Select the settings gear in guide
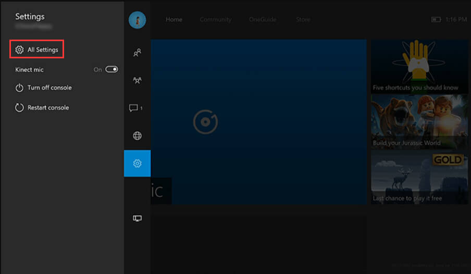471x274 pixels. [x=137, y=163]
